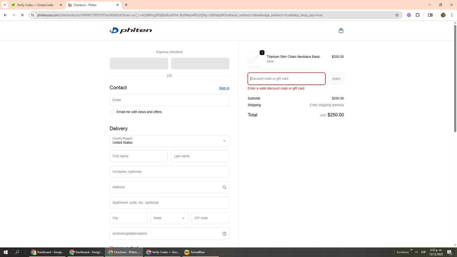The width and height of the screenshot is (457, 257).
Task: Close the Verify Codes SimplyCodes tab
Action: click(x=61, y=5)
